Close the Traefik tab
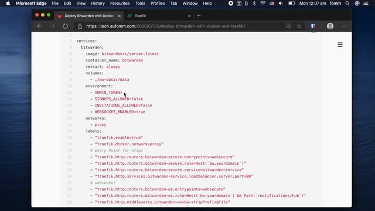 189,16
